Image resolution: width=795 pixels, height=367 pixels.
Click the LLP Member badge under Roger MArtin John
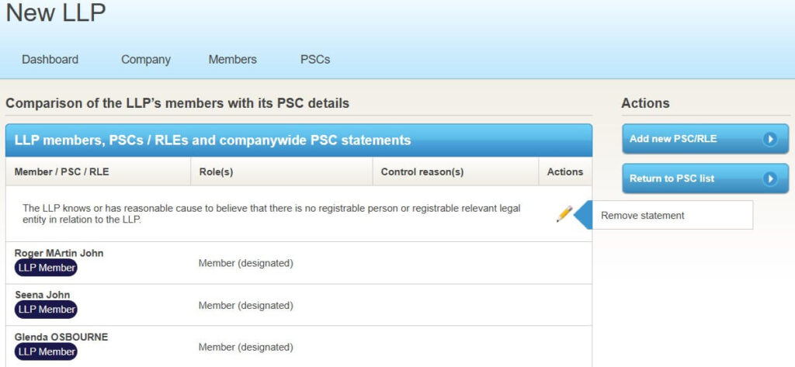pyautogui.click(x=47, y=268)
